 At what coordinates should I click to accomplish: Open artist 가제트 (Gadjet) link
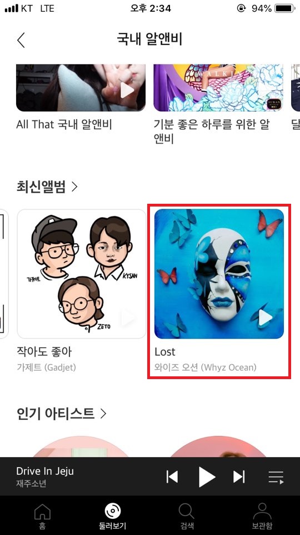(x=46, y=367)
